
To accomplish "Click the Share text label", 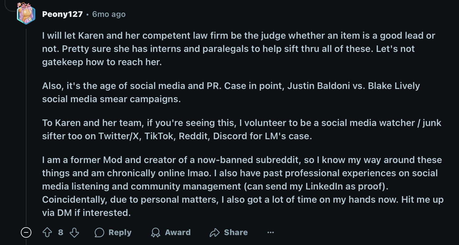I will tap(236, 232).
